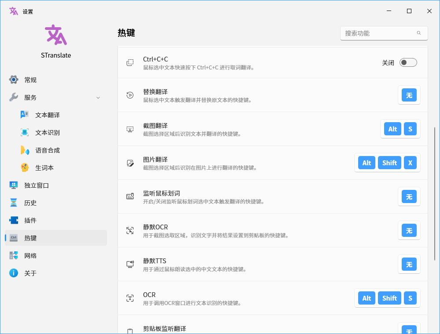Set 监听鼠标划词 hotkey via 无 button
Viewport: 440px width, 334px height.
coord(409,197)
